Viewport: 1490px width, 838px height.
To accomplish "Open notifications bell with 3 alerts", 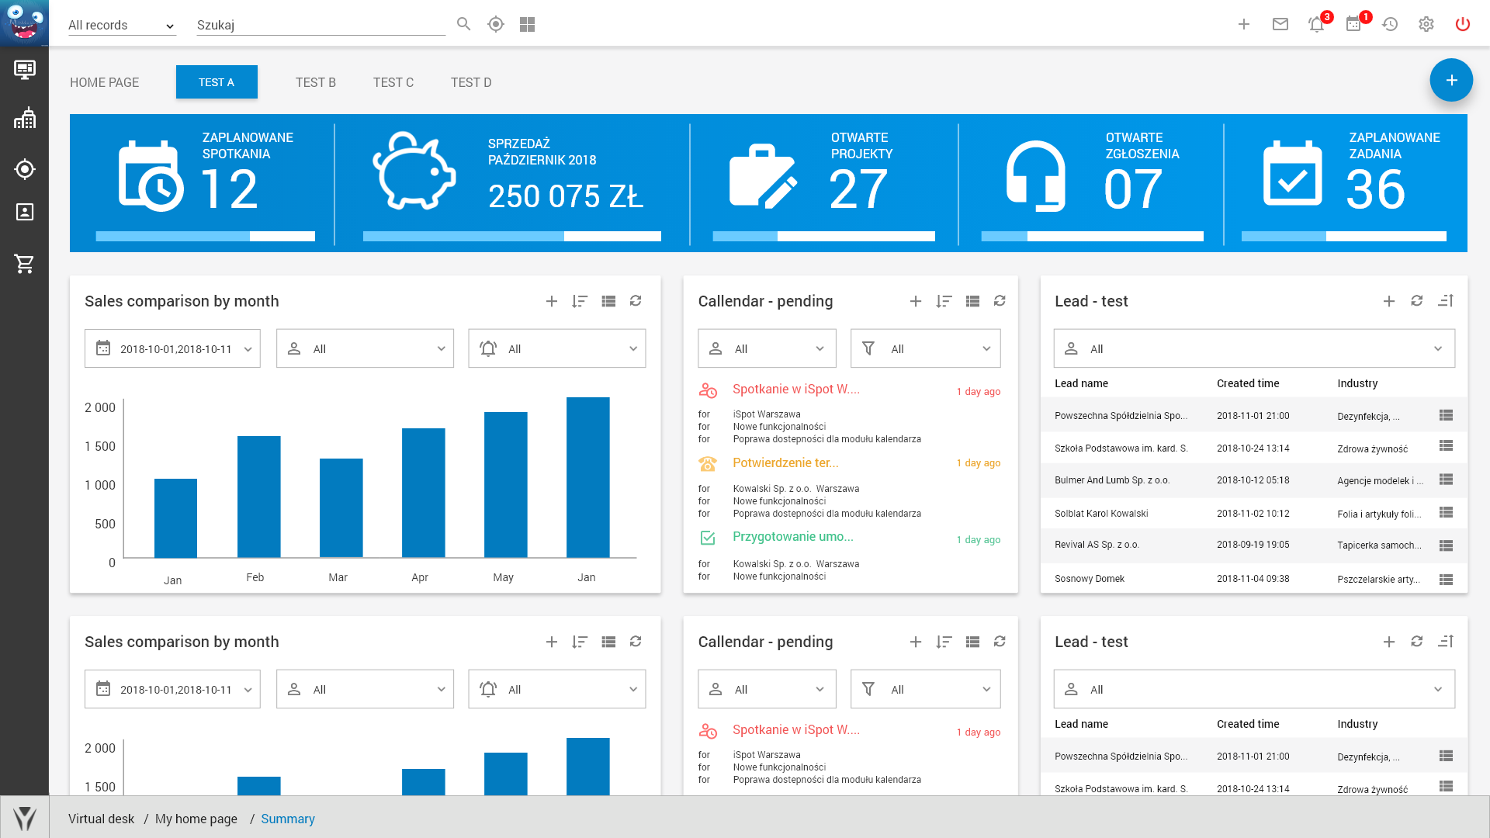I will [x=1316, y=25].
